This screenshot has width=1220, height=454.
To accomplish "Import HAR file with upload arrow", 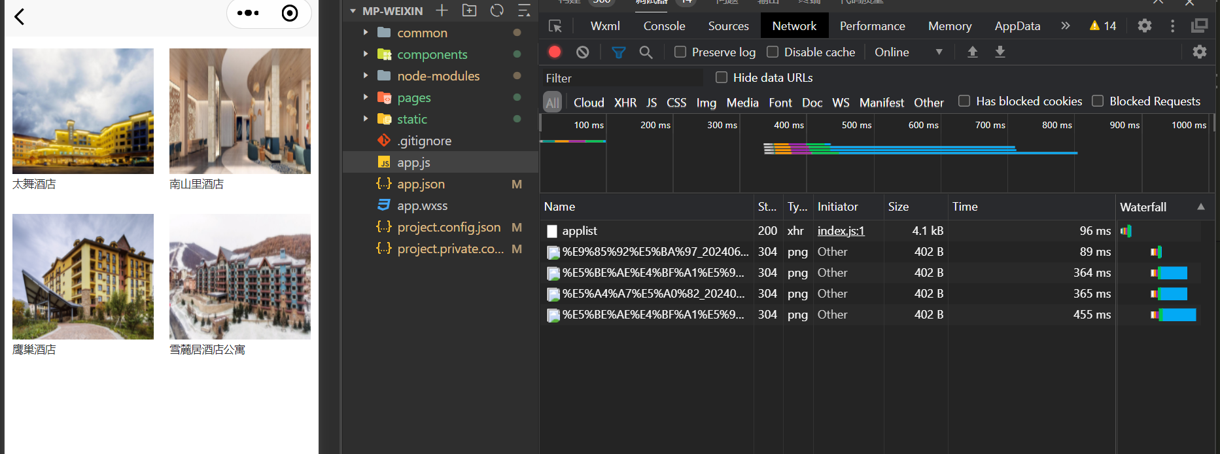I will tap(973, 52).
